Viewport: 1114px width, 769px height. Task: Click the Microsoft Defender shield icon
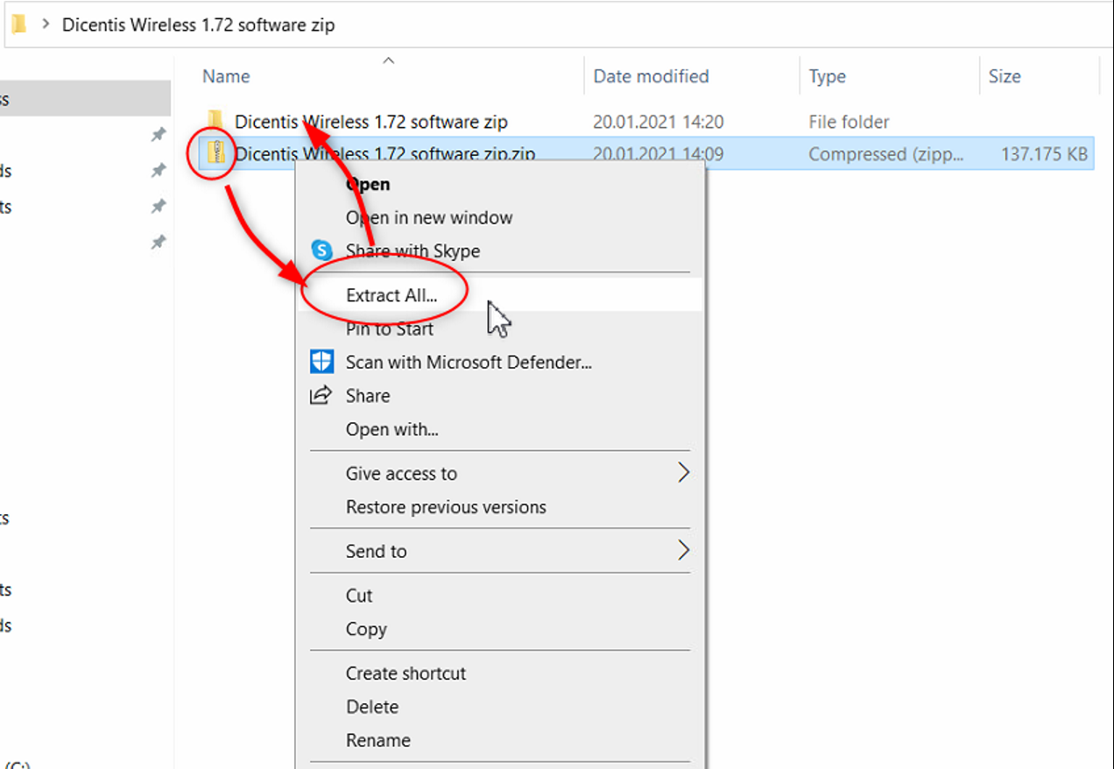(322, 362)
